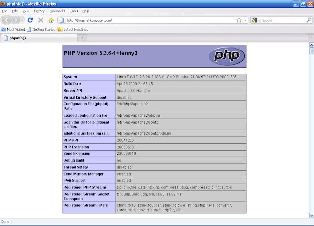Click the Registered PHP Streams label
The height and width of the screenshot is (226, 314).
[x=85, y=187]
